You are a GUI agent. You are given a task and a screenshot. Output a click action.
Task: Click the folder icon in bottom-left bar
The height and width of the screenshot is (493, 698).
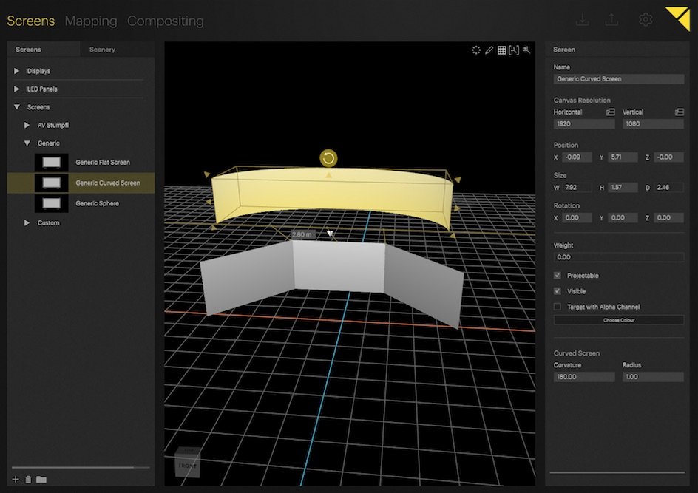coord(41,479)
